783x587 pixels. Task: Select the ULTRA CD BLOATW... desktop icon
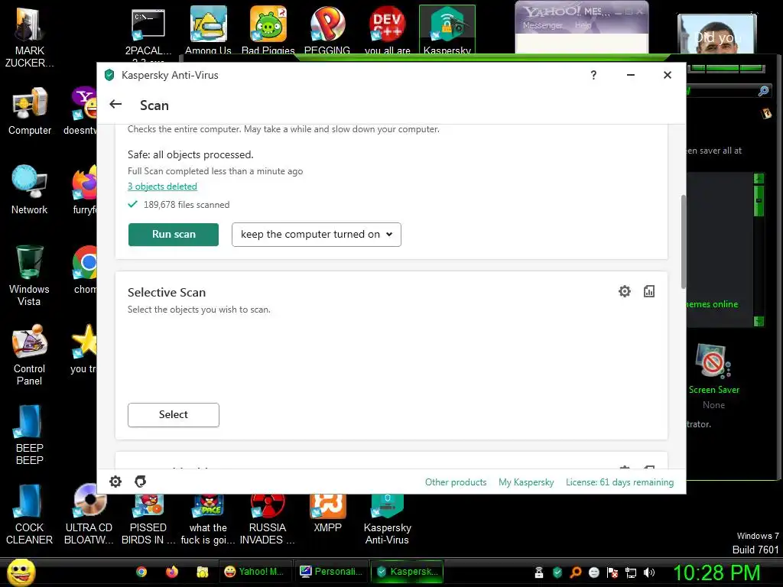(x=89, y=514)
